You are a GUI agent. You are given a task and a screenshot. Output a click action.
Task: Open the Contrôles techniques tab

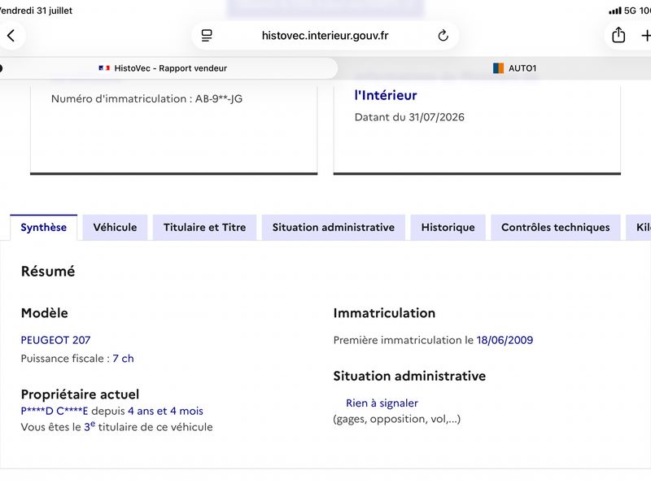(x=556, y=228)
